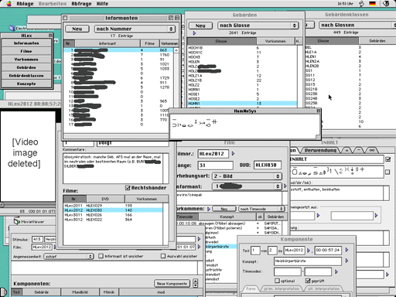Click the Neue Komponente button
Viewport: 396px width, 297px height.
click(x=172, y=284)
